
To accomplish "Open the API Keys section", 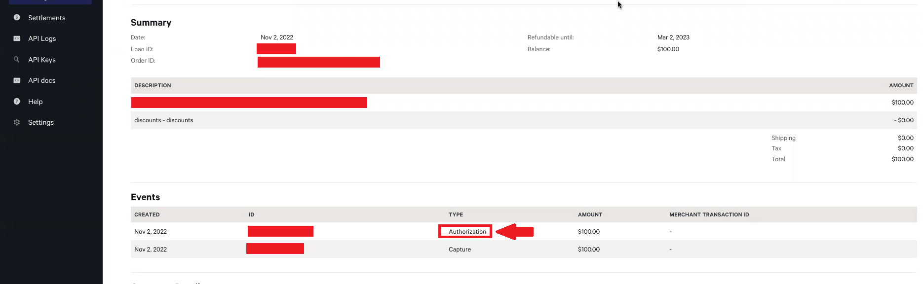I will point(42,60).
